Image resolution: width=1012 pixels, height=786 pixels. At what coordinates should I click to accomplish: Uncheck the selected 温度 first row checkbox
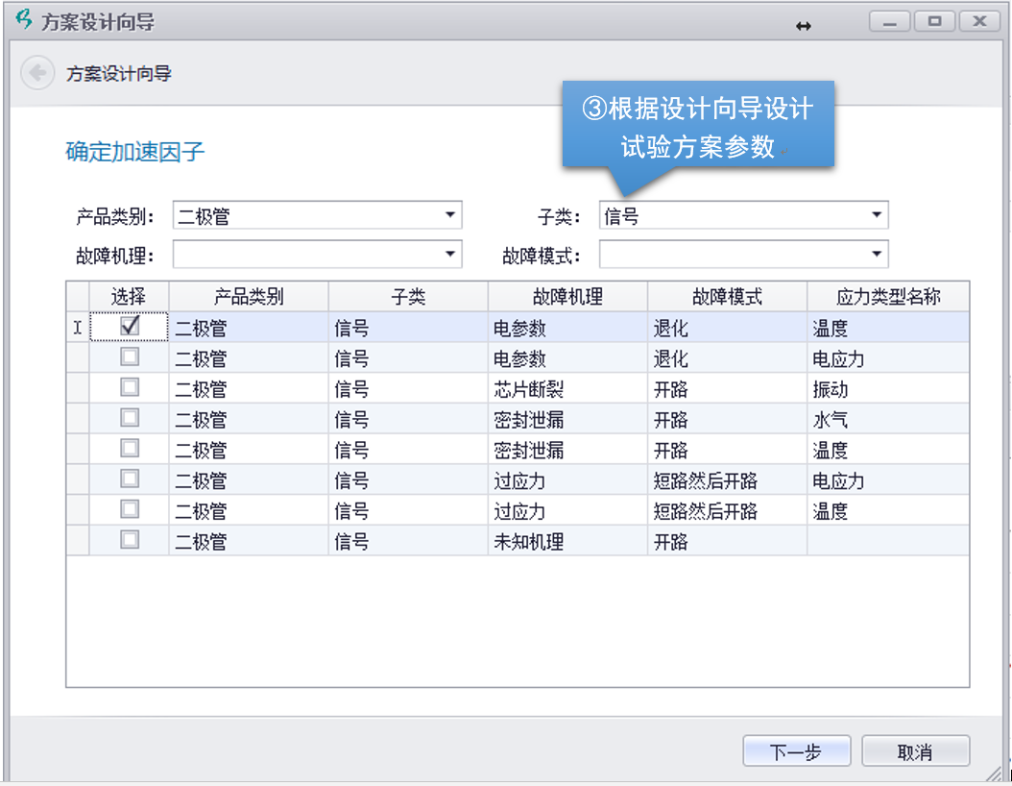click(x=129, y=327)
